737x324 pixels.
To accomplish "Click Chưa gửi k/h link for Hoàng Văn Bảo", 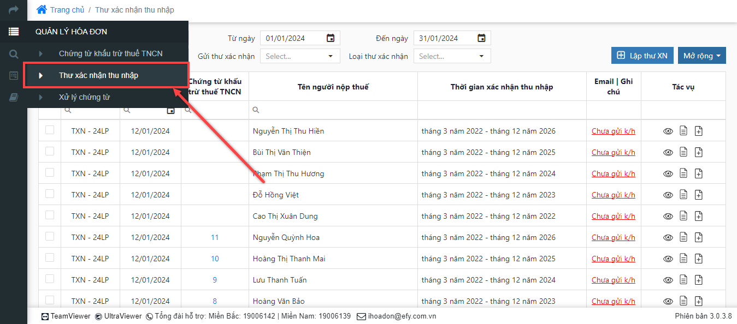I will [x=613, y=301].
